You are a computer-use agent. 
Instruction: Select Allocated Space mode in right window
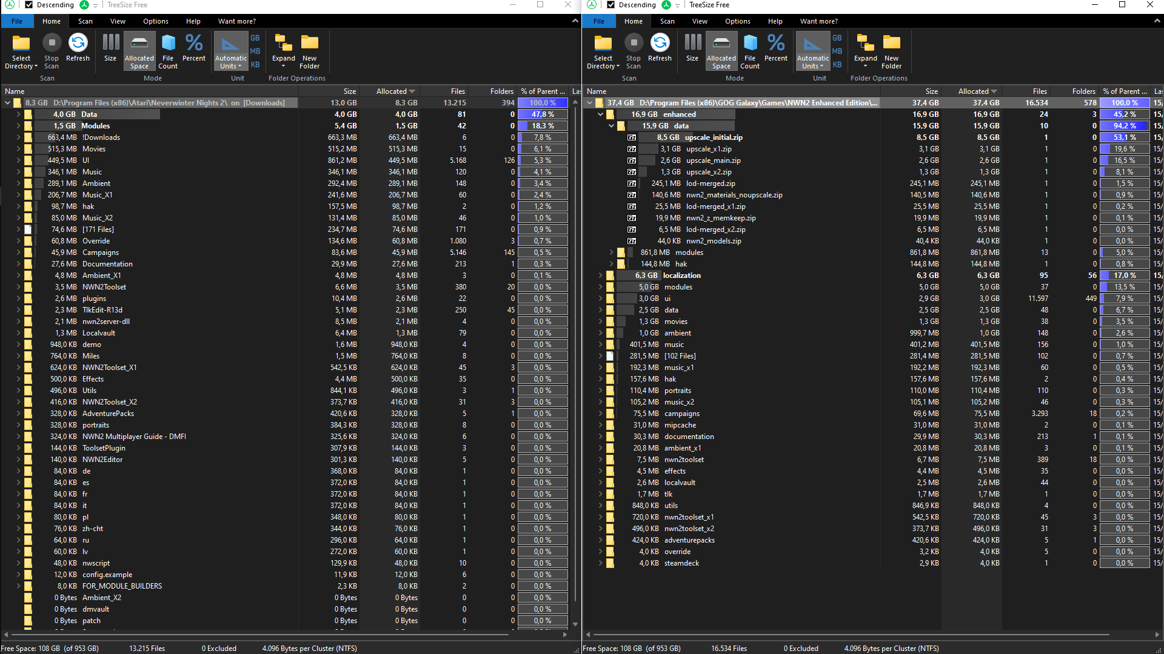pos(721,51)
